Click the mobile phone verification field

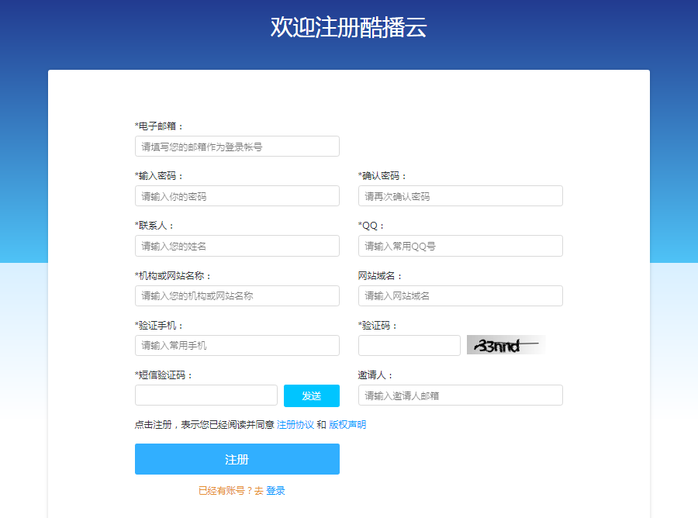(x=237, y=345)
